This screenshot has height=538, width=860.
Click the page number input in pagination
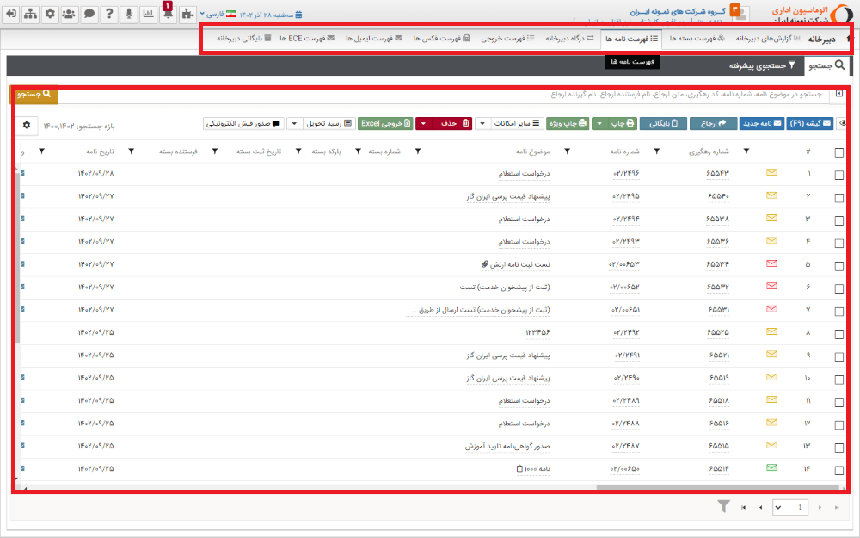click(x=789, y=507)
